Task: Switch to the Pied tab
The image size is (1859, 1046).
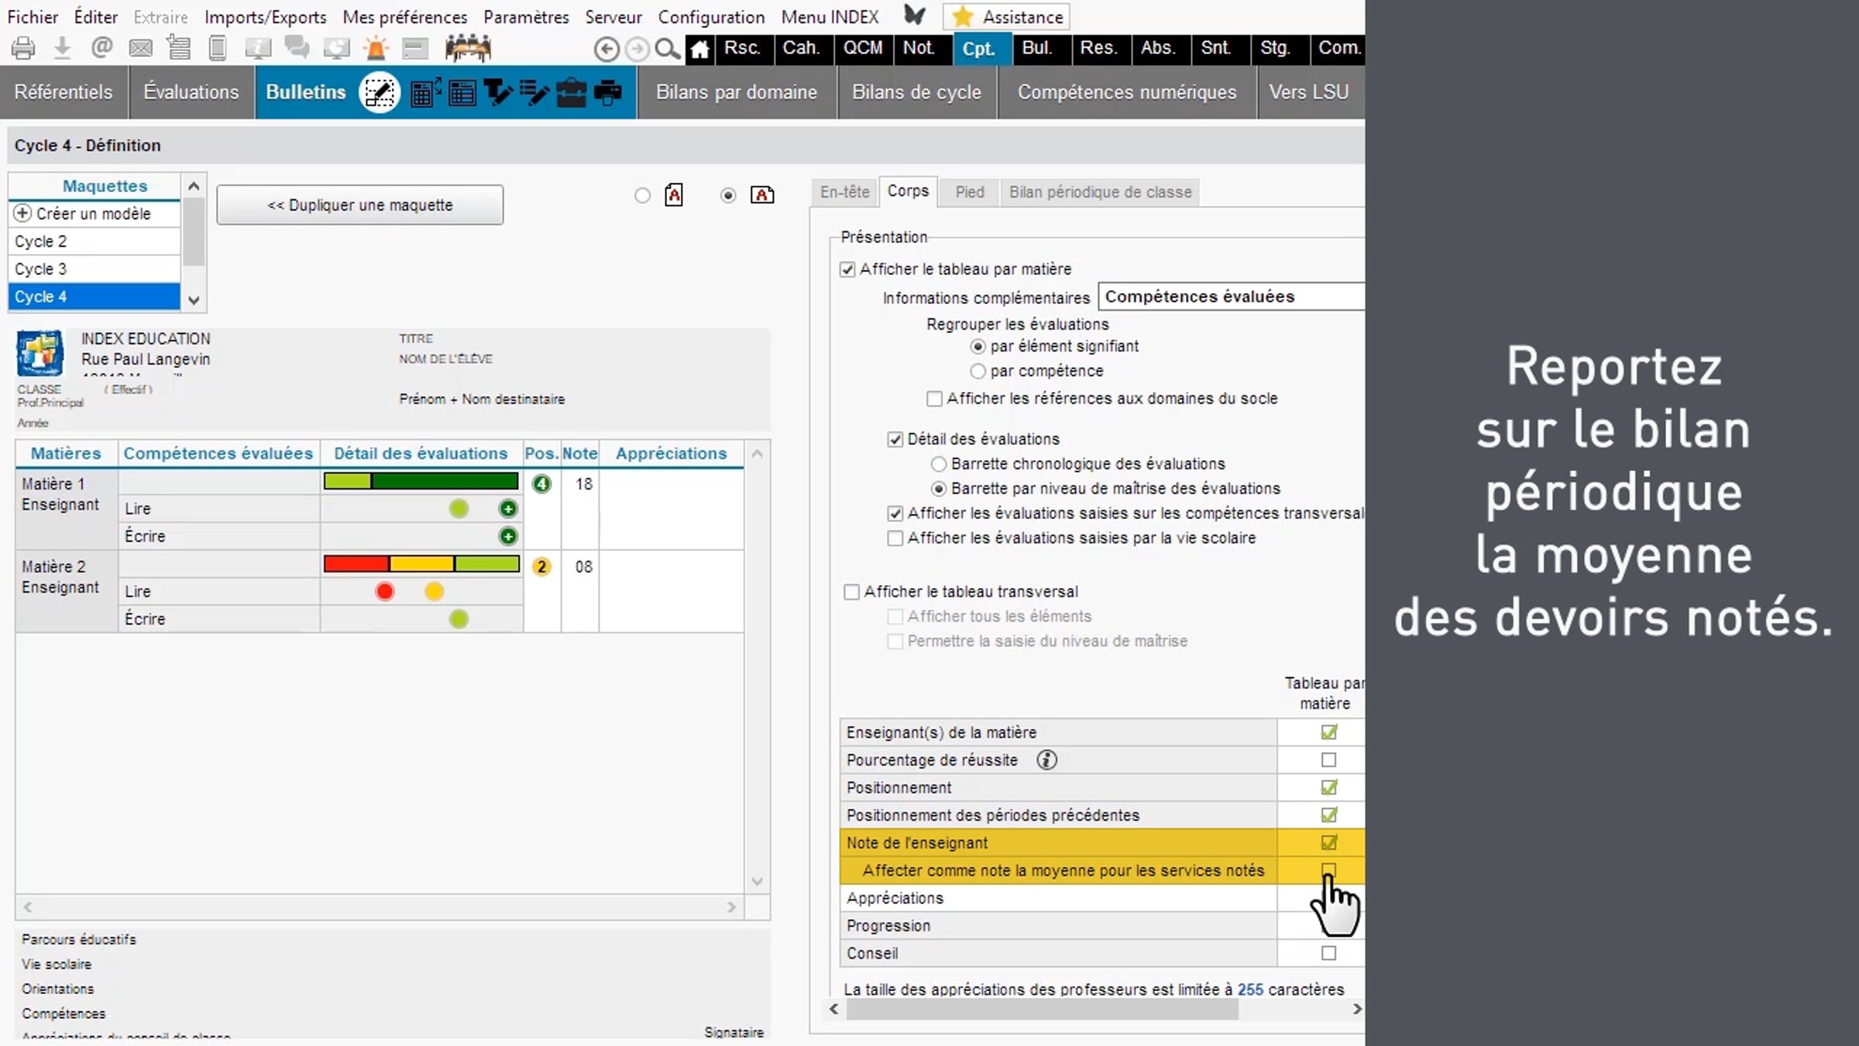Action: (969, 192)
